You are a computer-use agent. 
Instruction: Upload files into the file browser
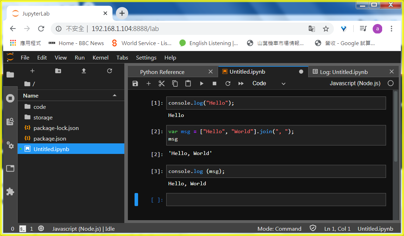click(x=83, y=70)
